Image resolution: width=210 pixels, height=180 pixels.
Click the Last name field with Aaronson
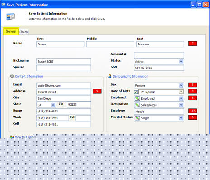pyautogui.click(x=160, y=44)
